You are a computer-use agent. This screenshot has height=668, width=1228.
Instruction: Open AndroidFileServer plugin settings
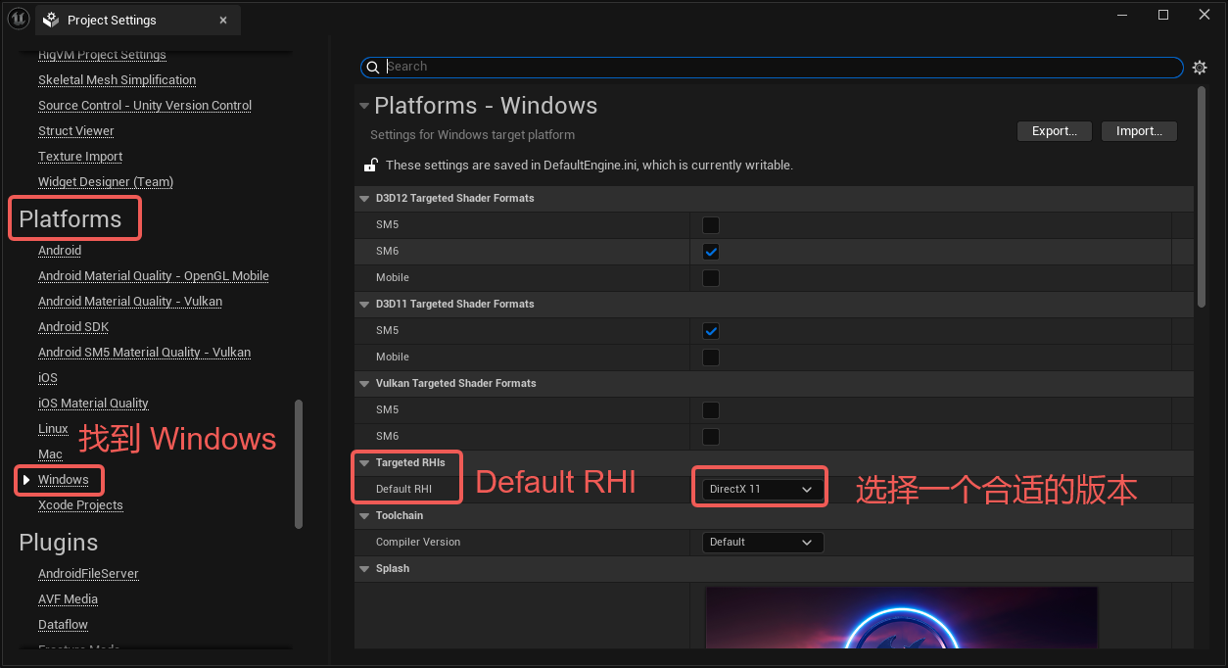coord(88,574)
